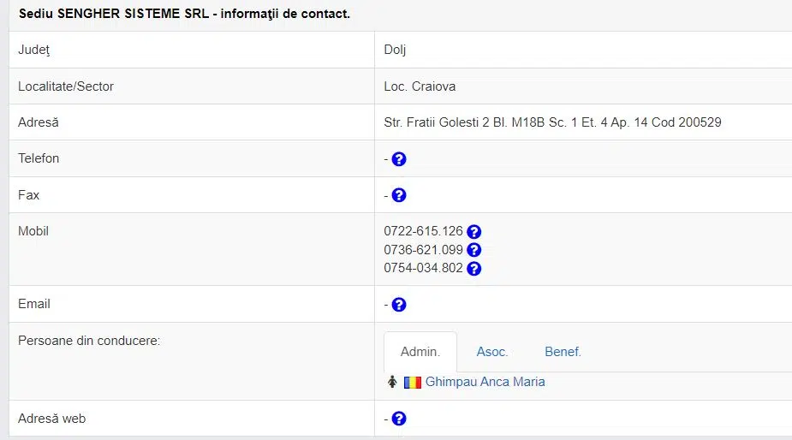Open Ghimpau Anca Maria link
Image resolution: width=792 pixels, height=440 pixels.
[x=485, y=382]
